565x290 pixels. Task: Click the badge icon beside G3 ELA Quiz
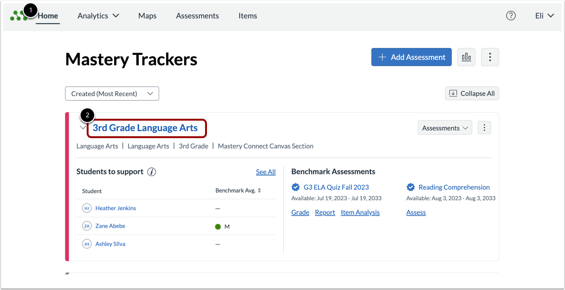[296, 187]
